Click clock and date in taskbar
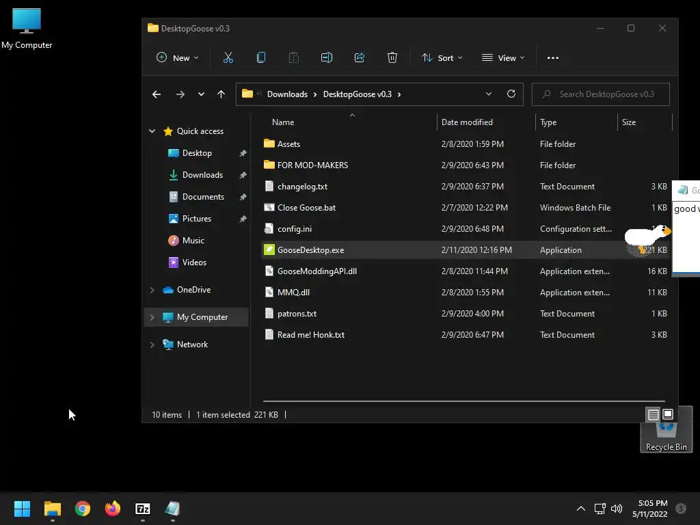700x525 pixels. pos(649,509)
